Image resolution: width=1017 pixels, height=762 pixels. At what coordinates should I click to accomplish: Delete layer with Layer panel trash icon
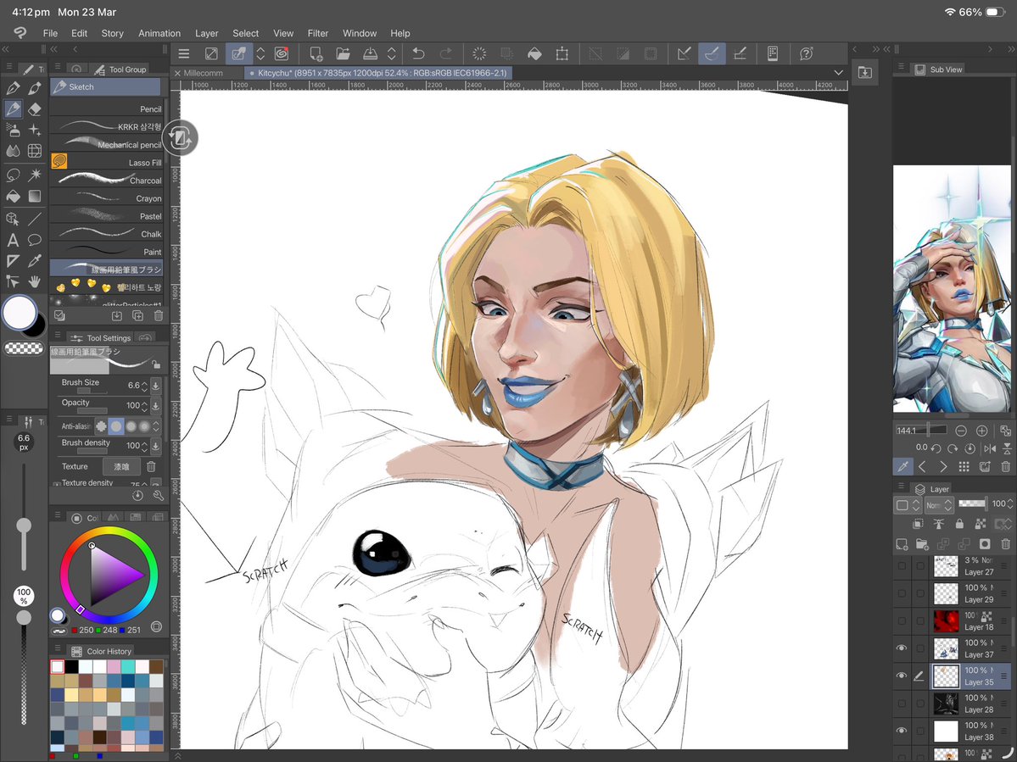(1006, 543)
